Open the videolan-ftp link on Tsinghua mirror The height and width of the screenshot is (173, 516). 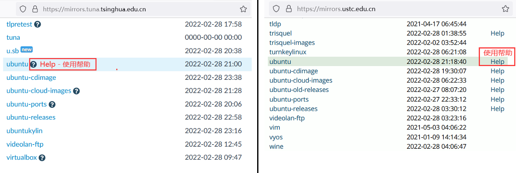point(25,144)
